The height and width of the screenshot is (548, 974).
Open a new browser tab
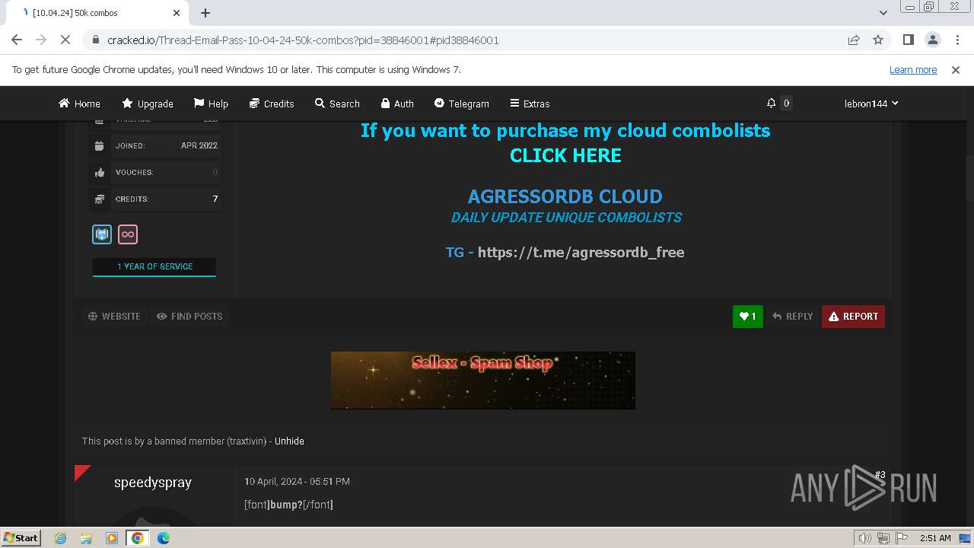205,13
